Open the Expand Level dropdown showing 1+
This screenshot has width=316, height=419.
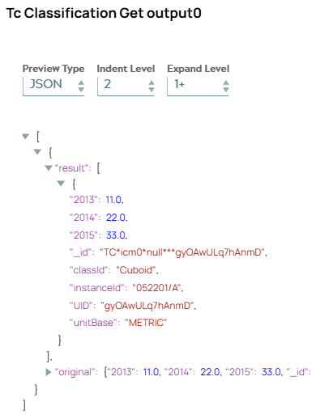click(x=198, y=86)
